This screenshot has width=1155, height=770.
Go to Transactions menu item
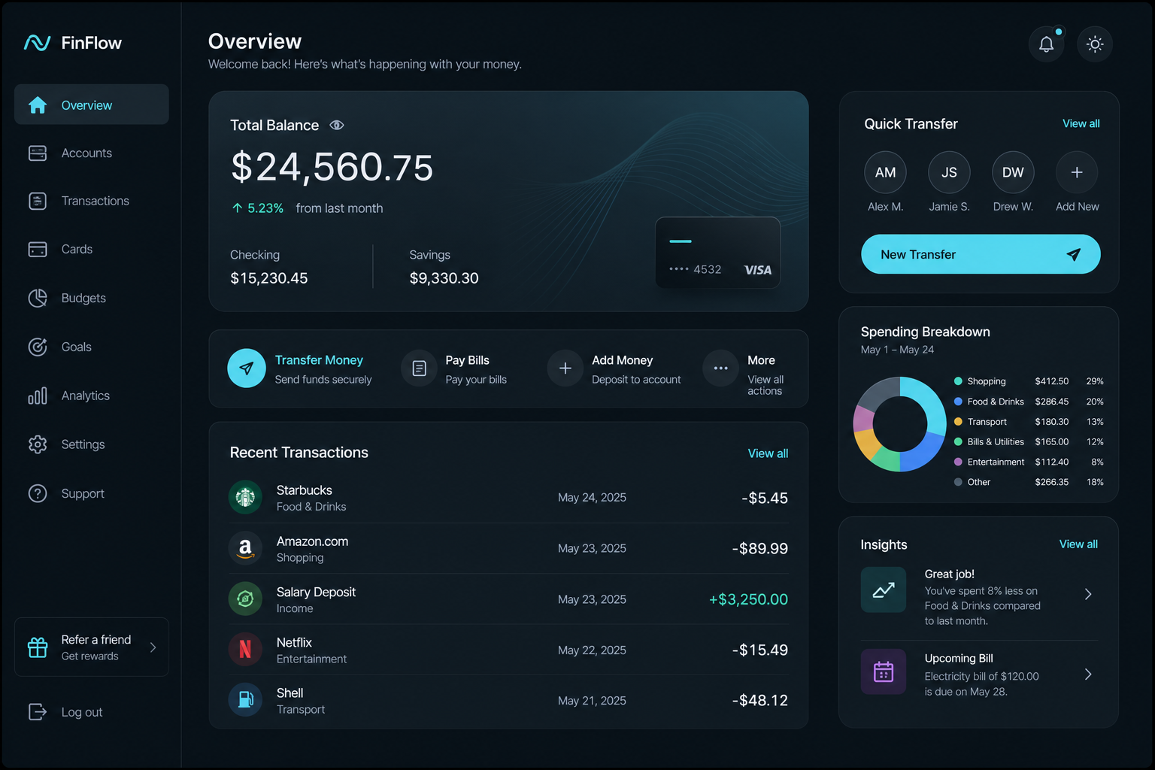click(92, 201)
